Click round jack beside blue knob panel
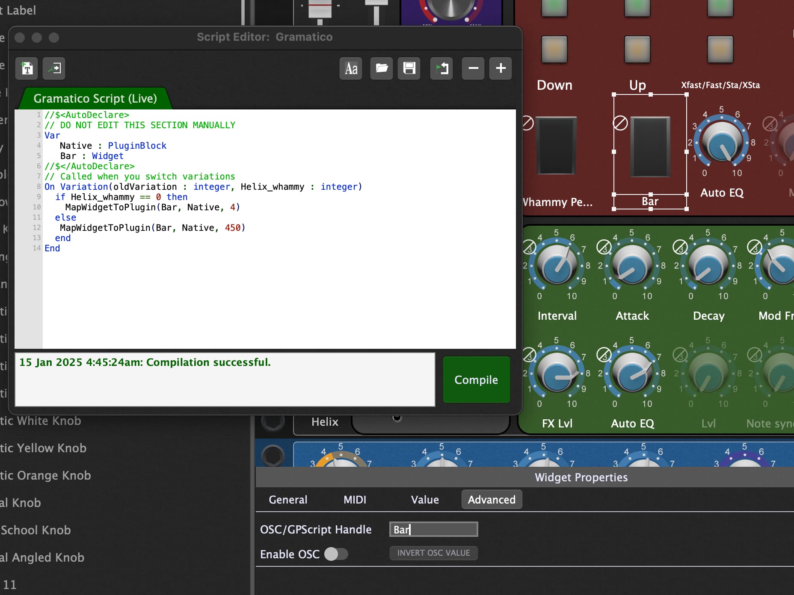This screenshot has width=794, height=595. pos(273,455)
